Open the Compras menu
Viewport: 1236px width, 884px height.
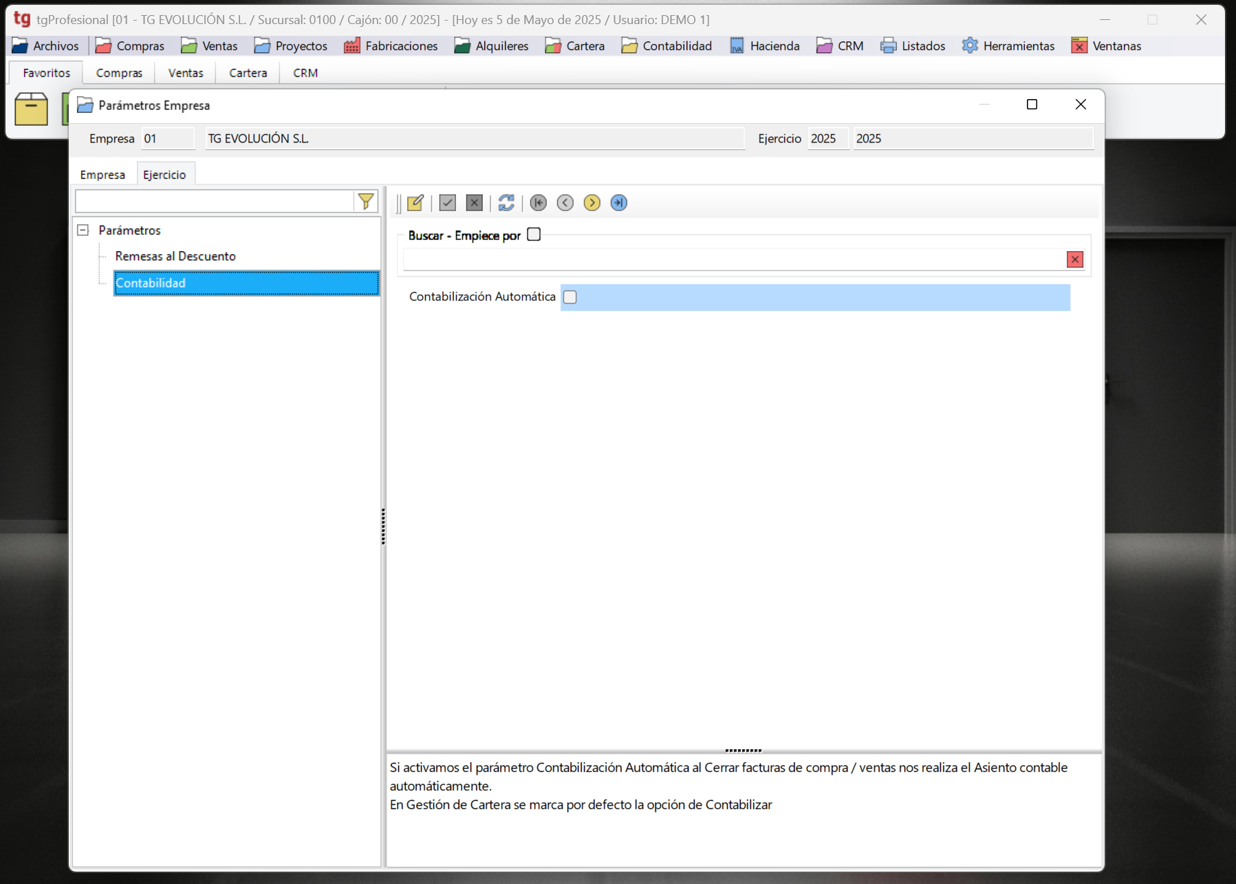pyautogui.click(x=130, y=46)
